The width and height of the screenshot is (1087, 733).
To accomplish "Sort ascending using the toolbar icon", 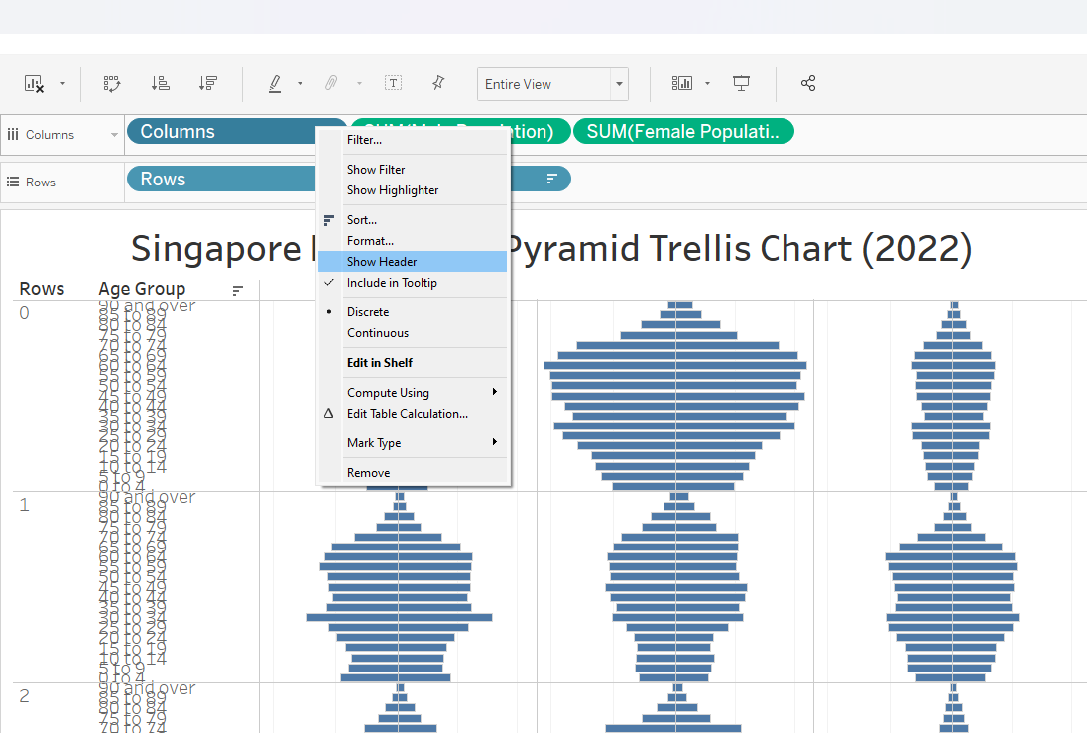I will 160,84.
